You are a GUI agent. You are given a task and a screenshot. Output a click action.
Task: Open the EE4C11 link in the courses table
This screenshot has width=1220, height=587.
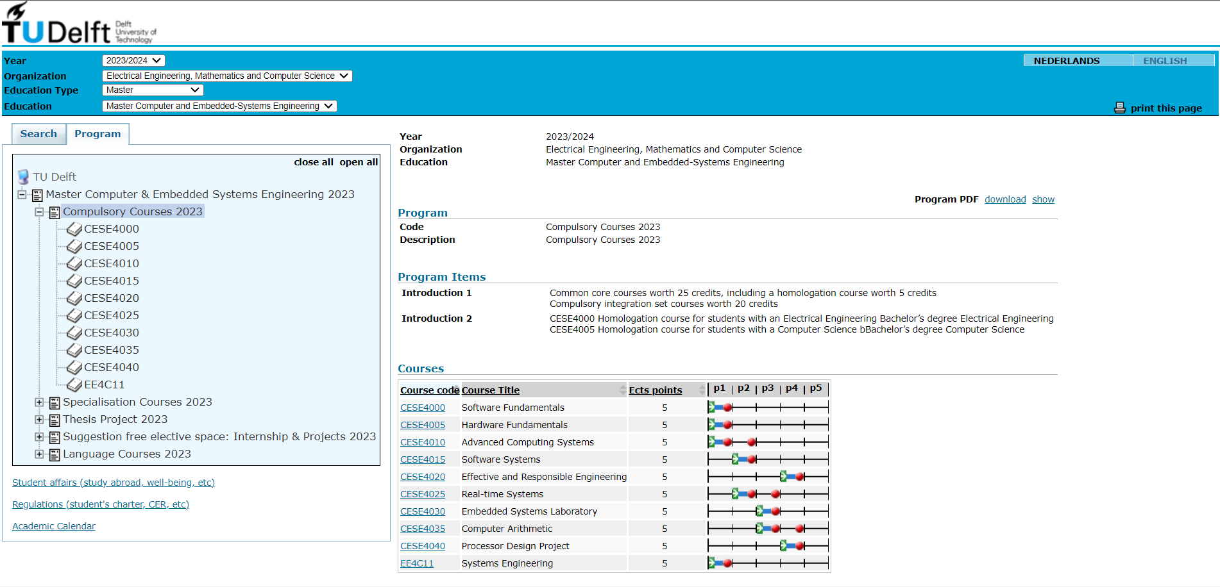[417, 563]
